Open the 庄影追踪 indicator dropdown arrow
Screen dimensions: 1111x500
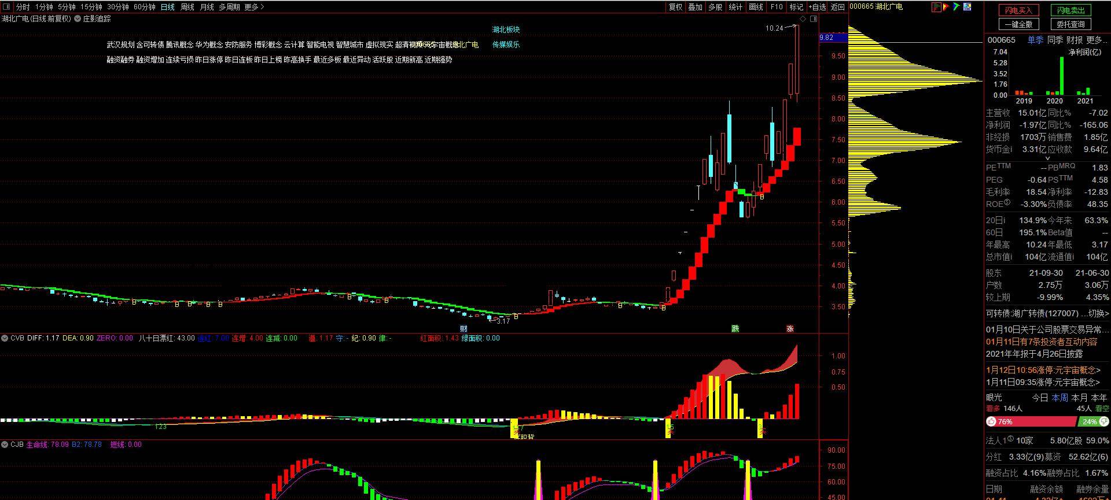78,18
